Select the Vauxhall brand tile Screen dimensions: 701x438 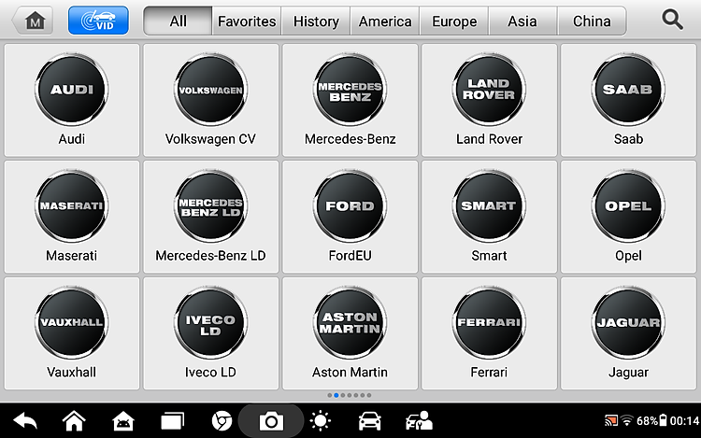(72, 333)
